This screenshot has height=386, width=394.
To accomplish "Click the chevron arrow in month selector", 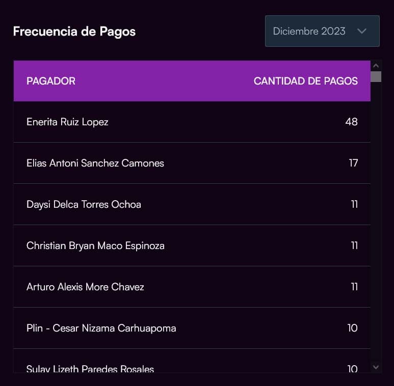I will click(x=362, y=31).
